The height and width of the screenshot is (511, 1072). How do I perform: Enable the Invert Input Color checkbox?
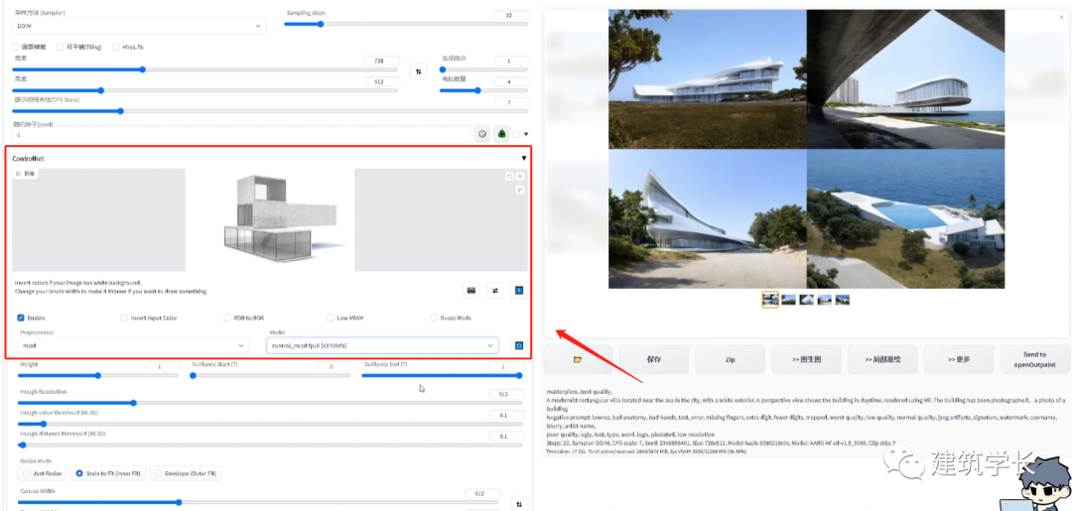[123, 318]
